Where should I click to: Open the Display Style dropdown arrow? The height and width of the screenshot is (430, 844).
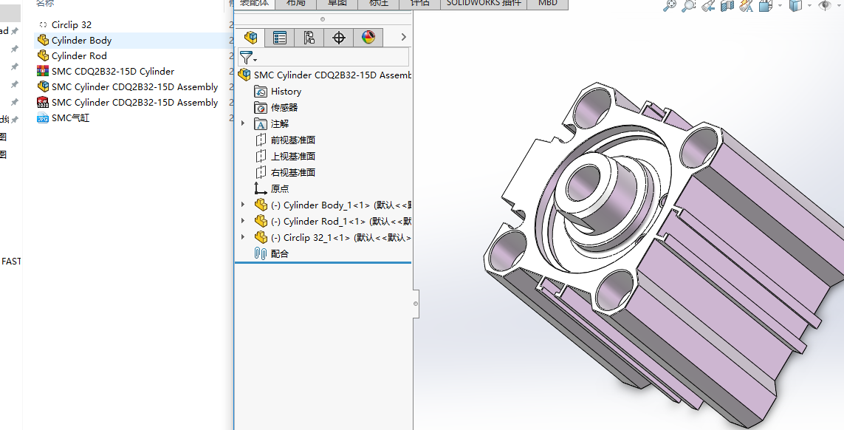click(x=809, y=5)
